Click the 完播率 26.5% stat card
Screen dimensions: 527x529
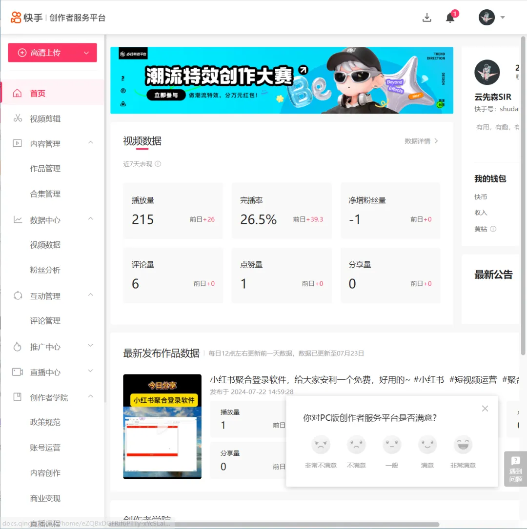tap(282, 211)
